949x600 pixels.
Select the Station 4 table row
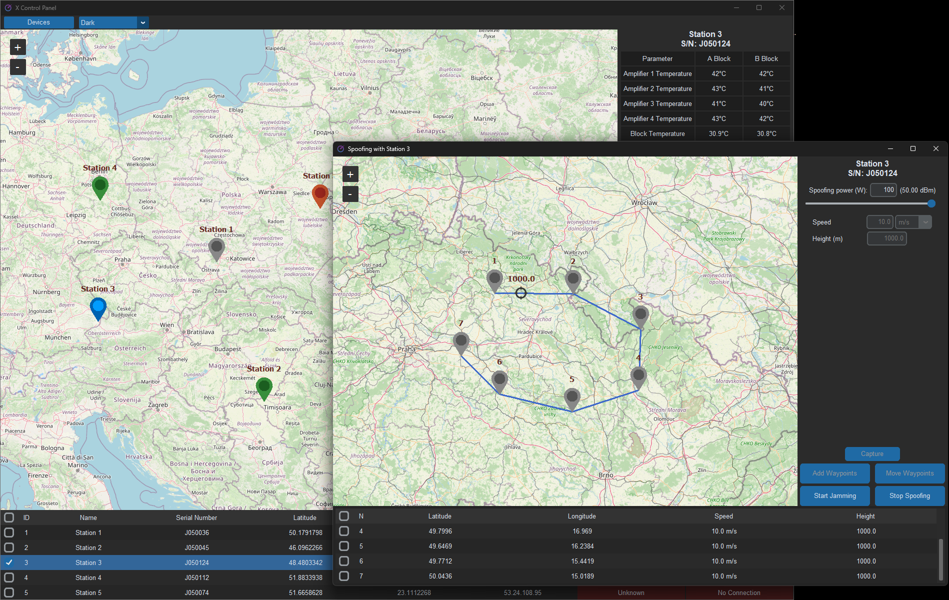[166, 577]
